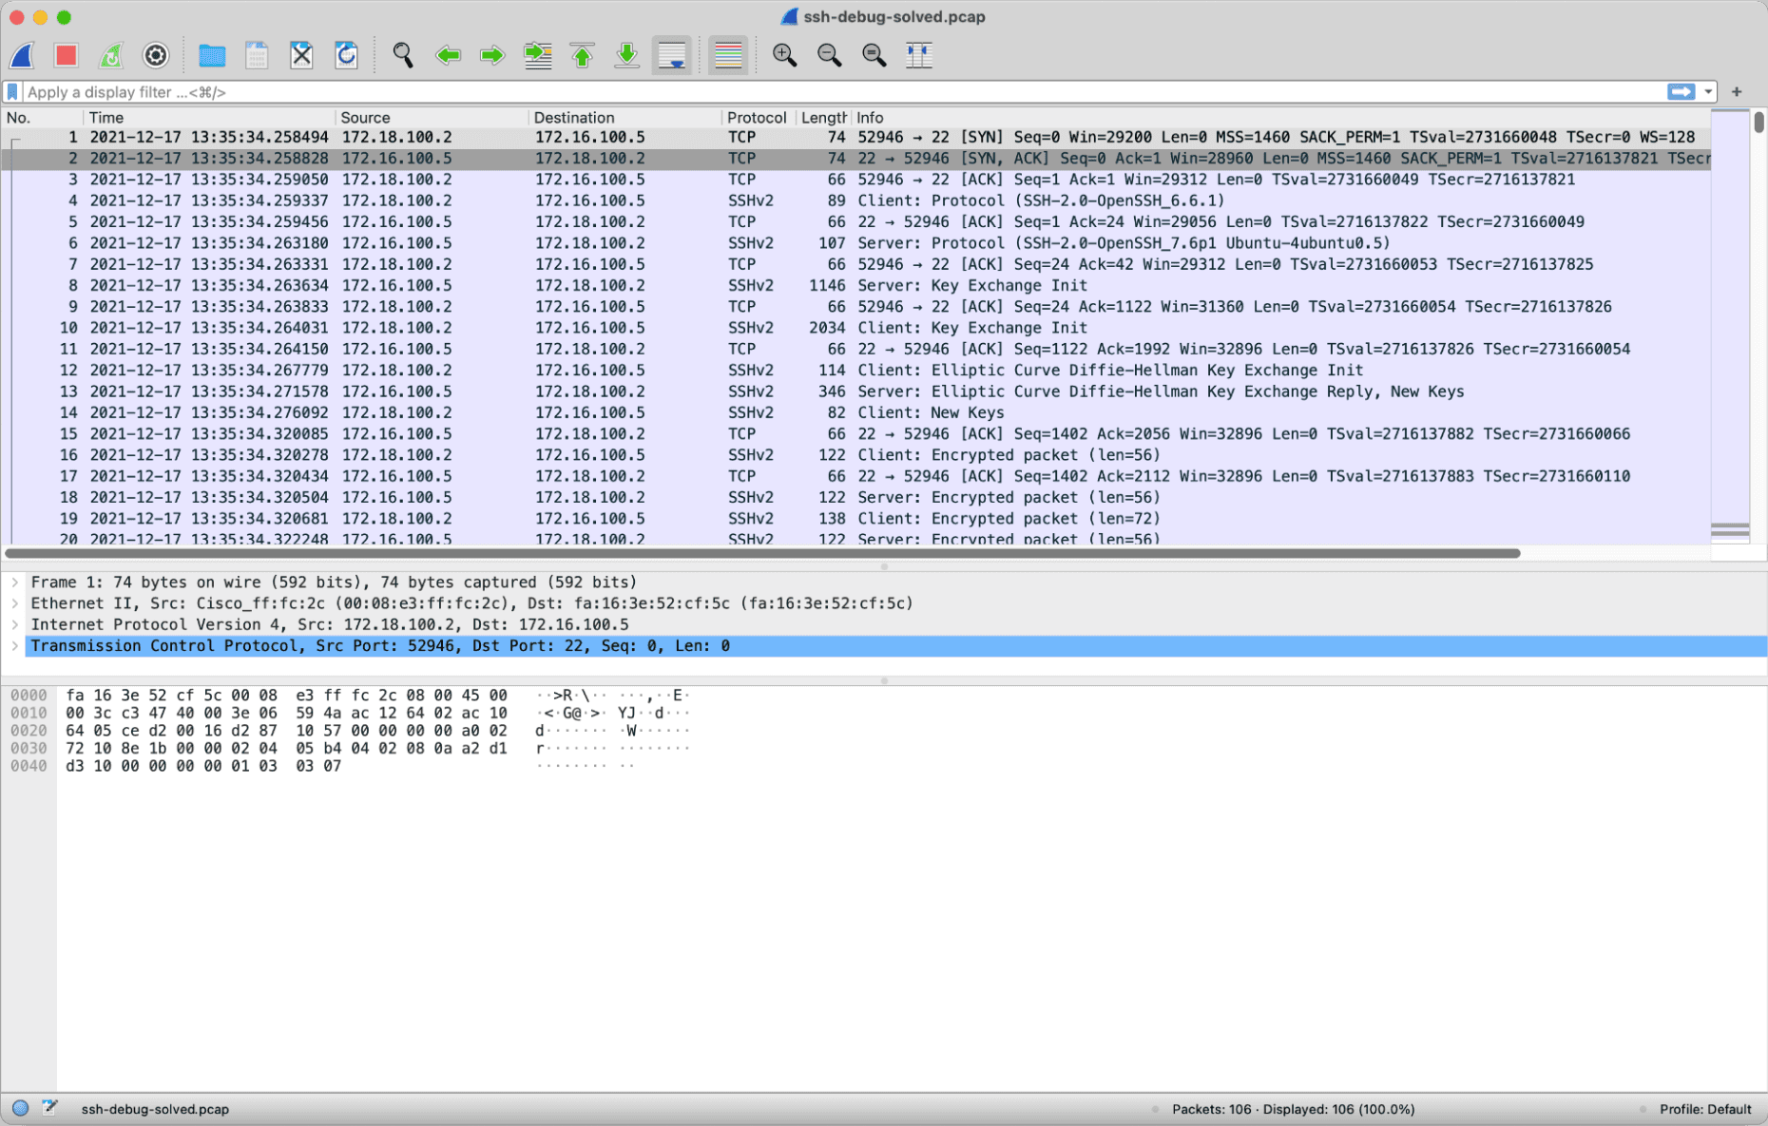
Task: Sort packets by Protocol column header
Action: coord(756,118)
